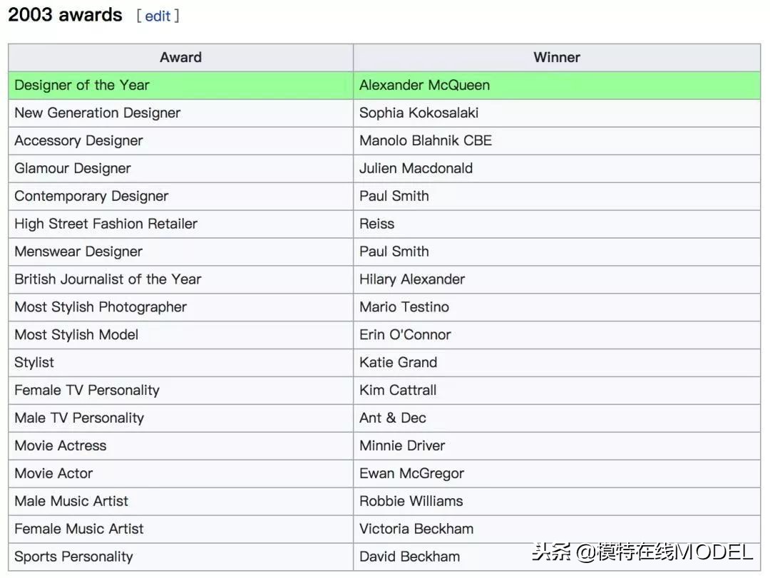The image size is (770, 578).
Task: Select the Kim Cattrall entry
Action: pos(398,391)
